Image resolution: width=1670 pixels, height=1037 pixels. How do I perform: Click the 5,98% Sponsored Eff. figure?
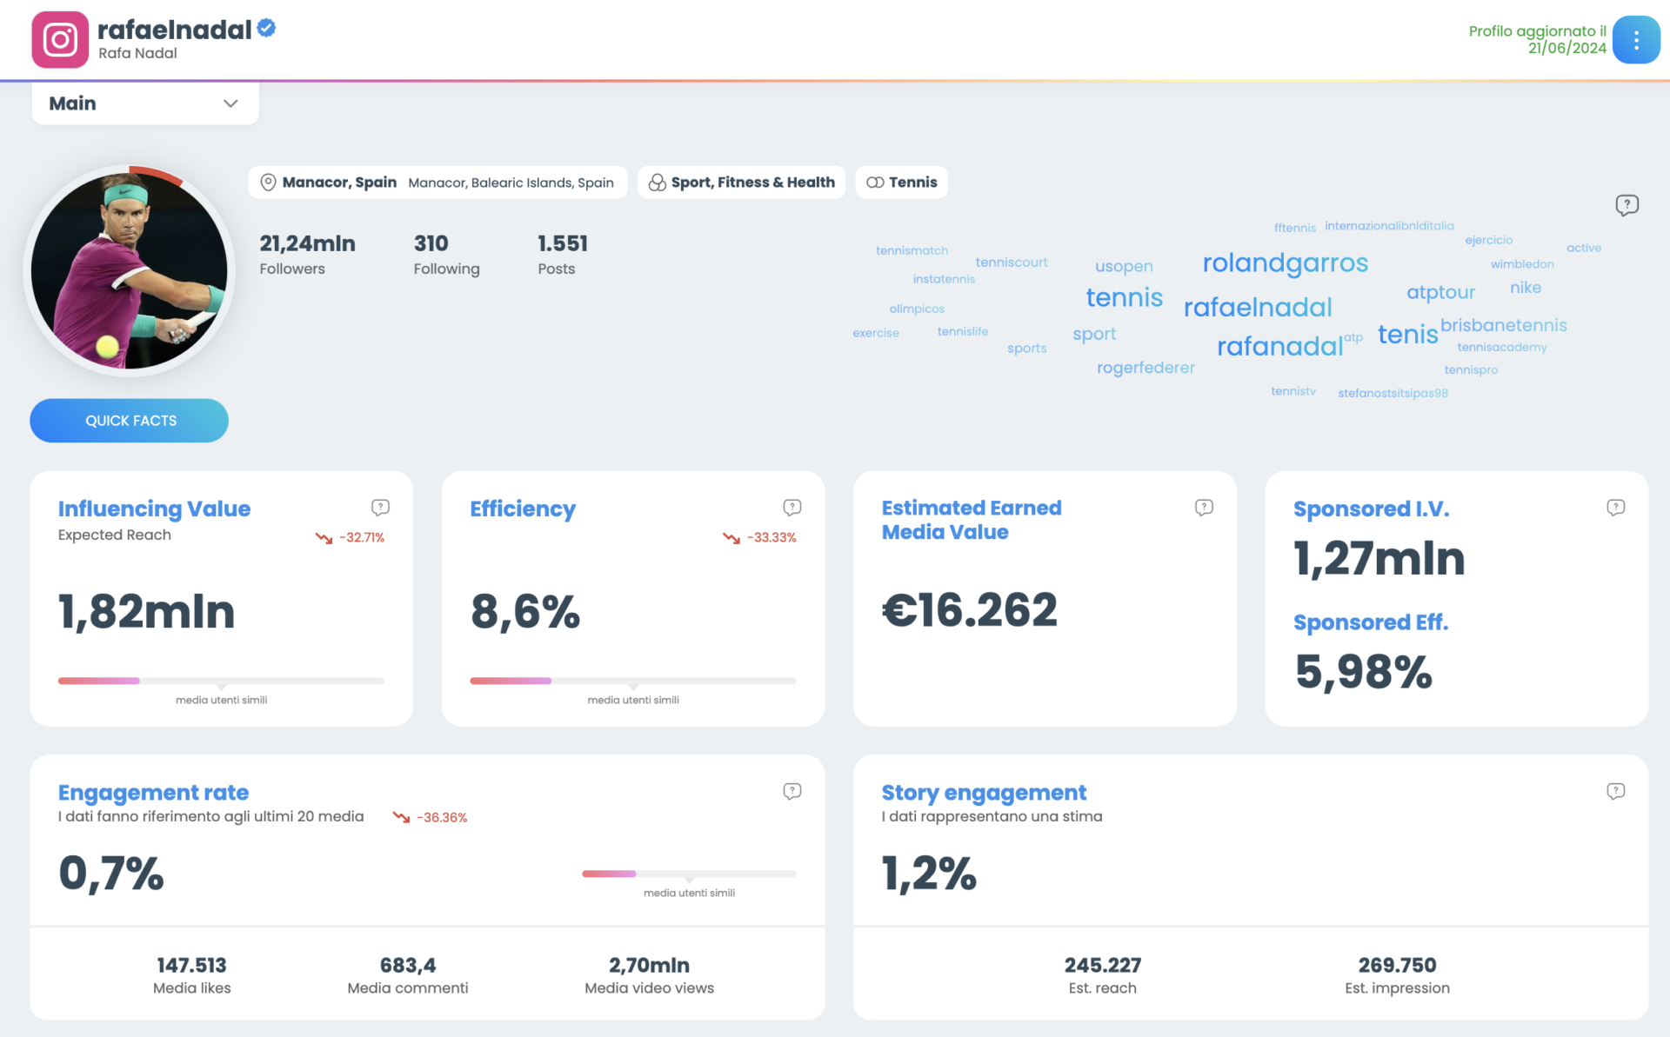pyautogui.click(x=1363, y=672)
